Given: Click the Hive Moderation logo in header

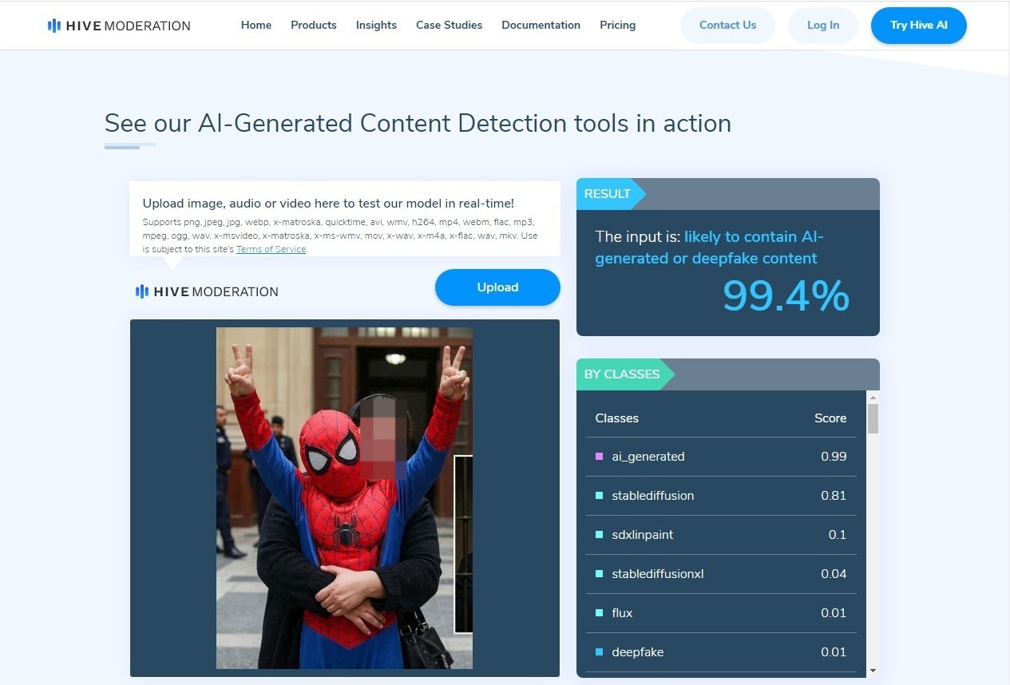Looking at the screenshot, I should point(119,26).
